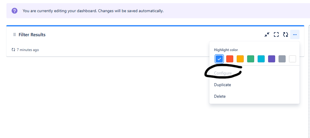Click the 7 minutes ago timestamp
This screenshot has height=138, width=310.
28,50
